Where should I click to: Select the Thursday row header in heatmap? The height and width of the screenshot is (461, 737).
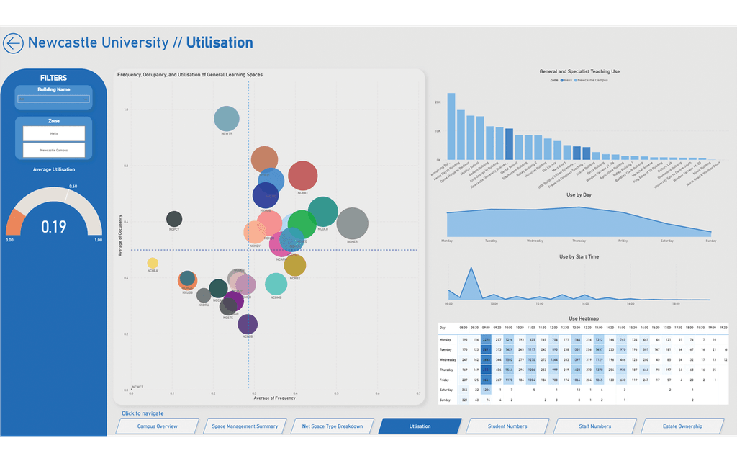pyautogui.click(x=446, y=370)
